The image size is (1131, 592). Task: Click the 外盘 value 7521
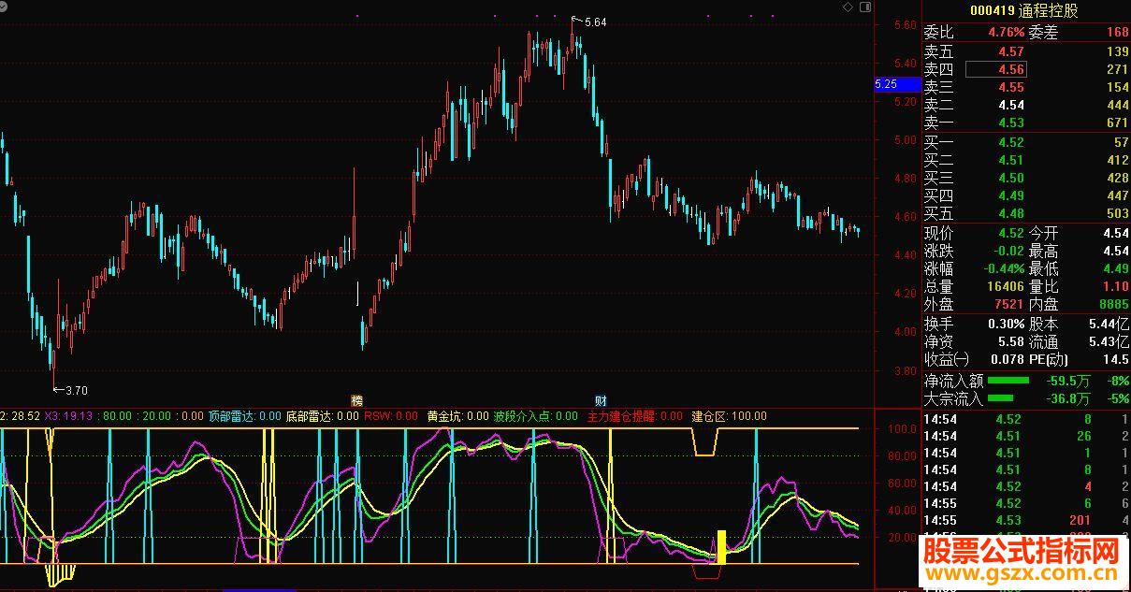(x=1009, y=304)
